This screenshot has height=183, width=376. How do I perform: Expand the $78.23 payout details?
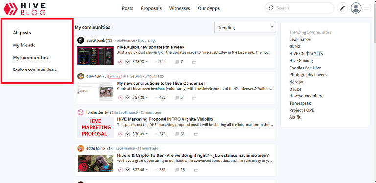140,62
